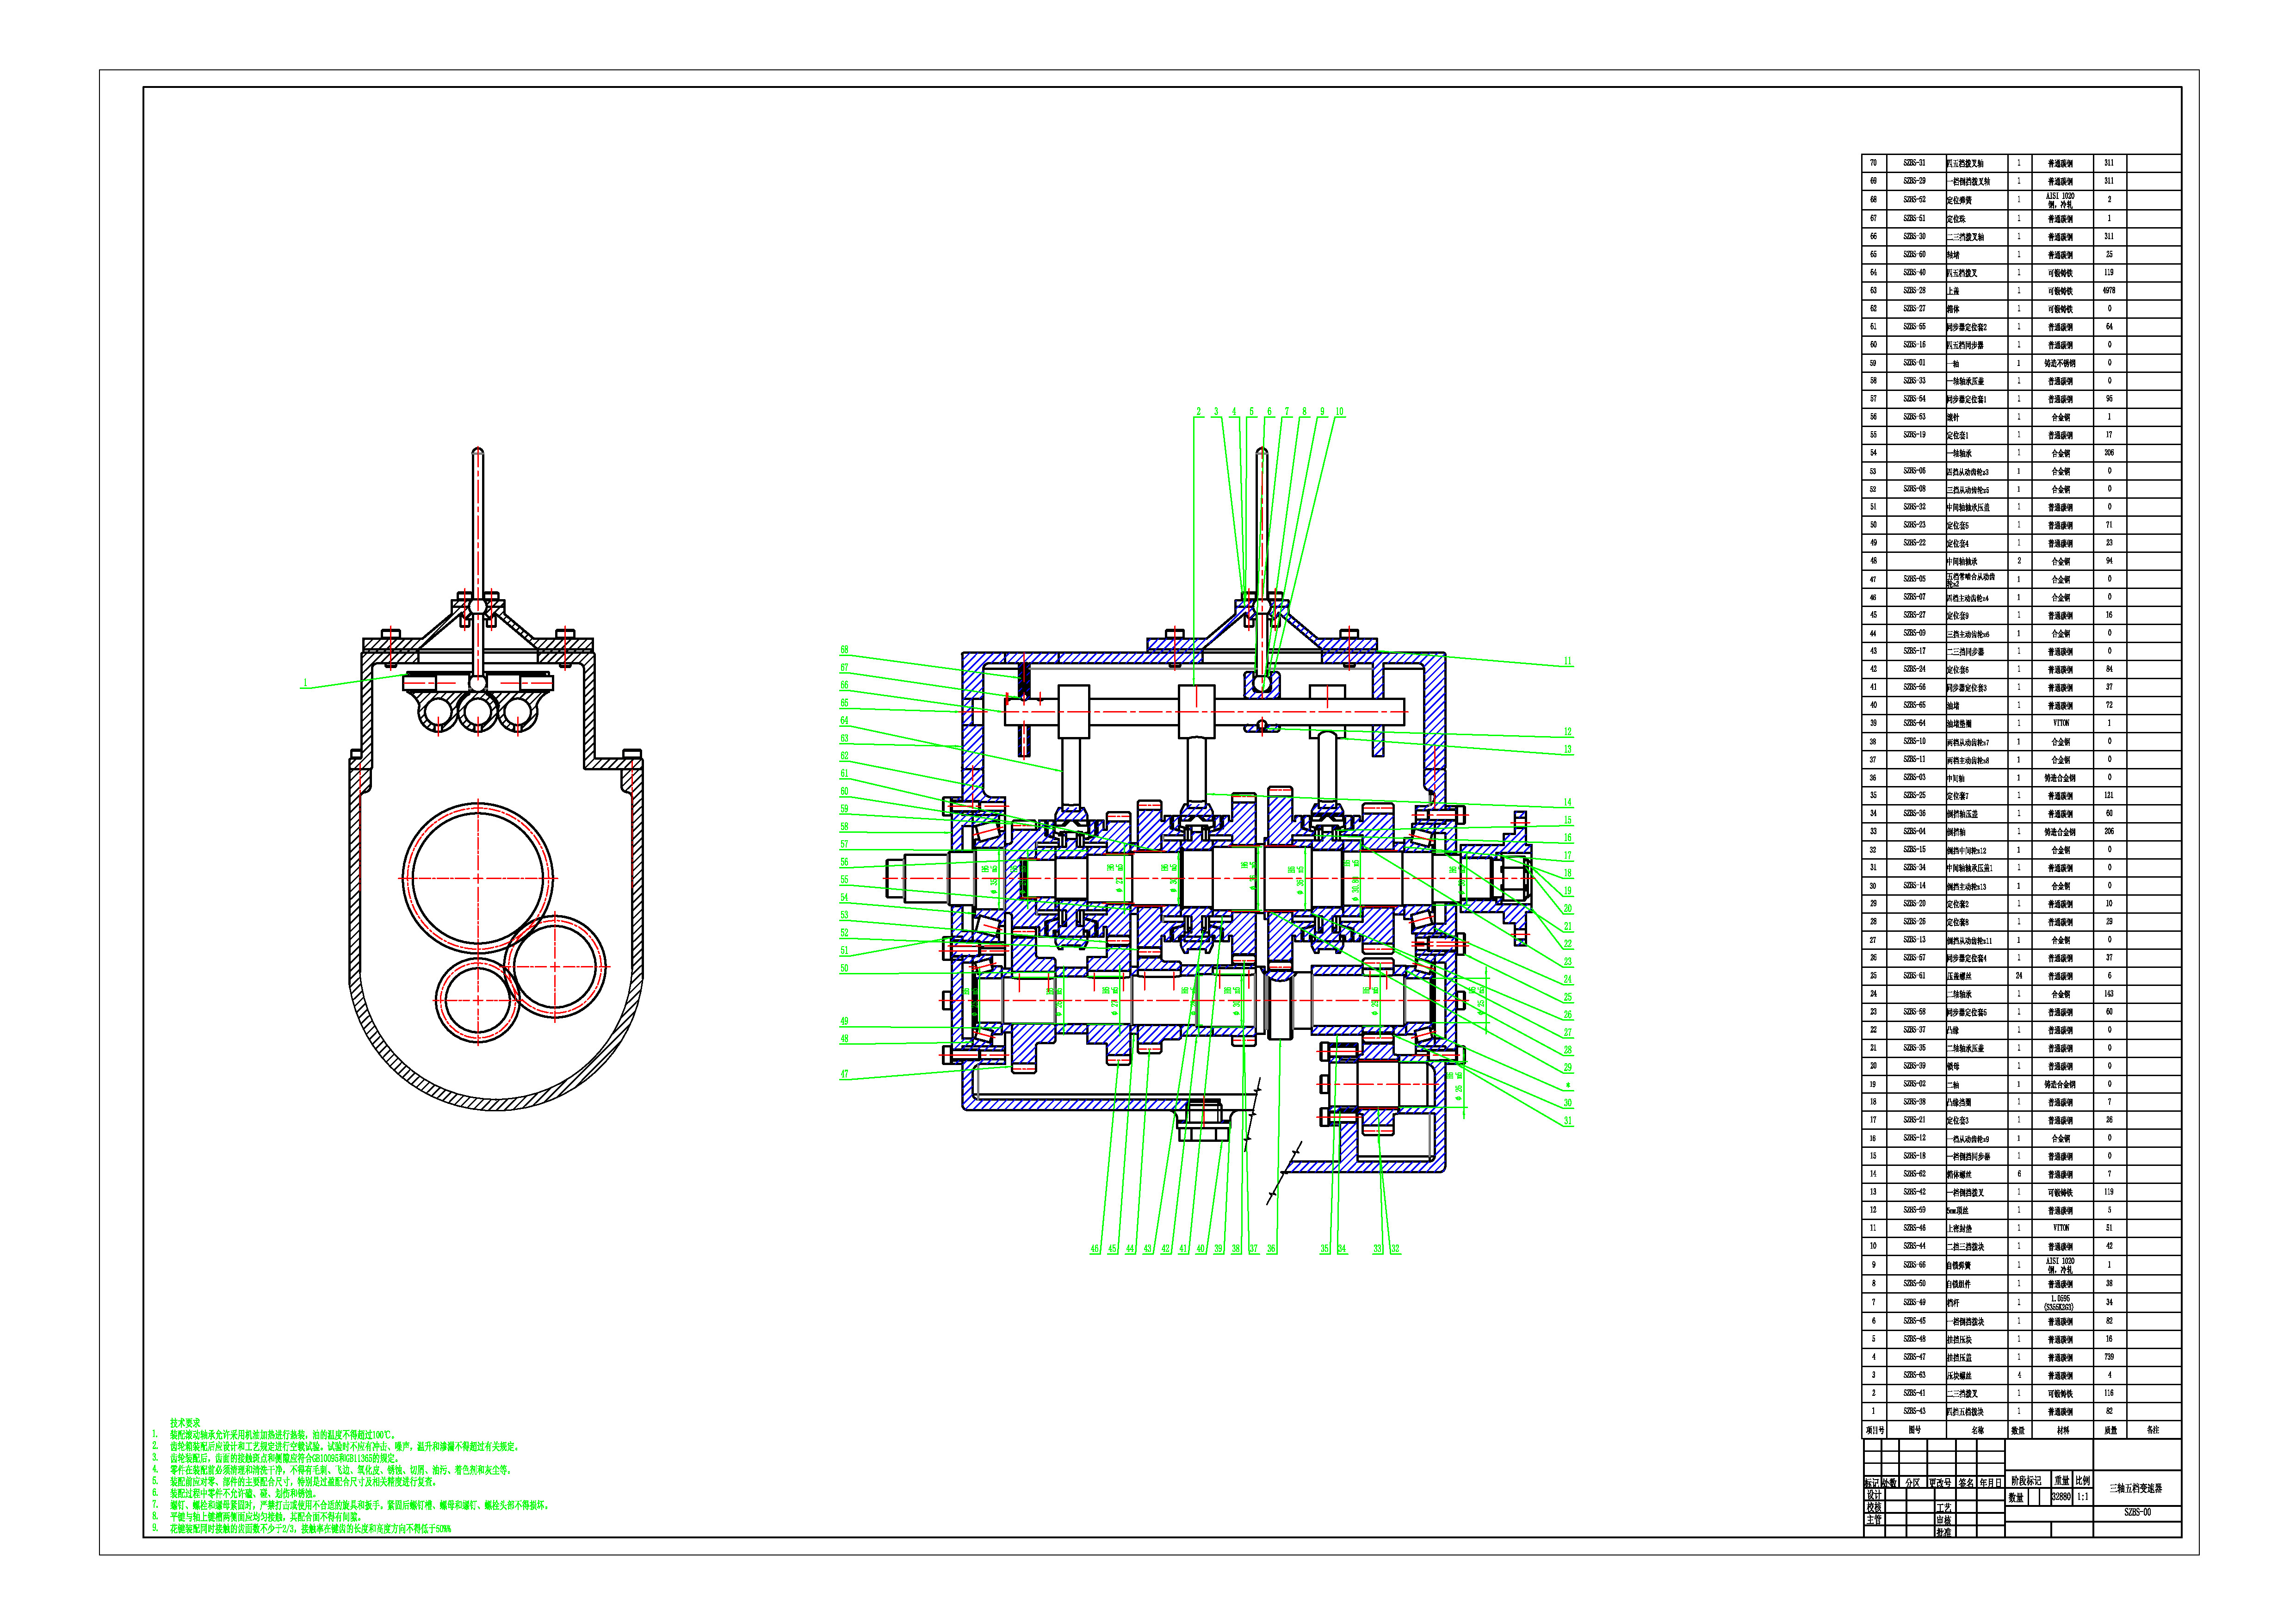Click the '技术要求' heading in the notes
2296x1623 pixels.
coord(185,1422)
